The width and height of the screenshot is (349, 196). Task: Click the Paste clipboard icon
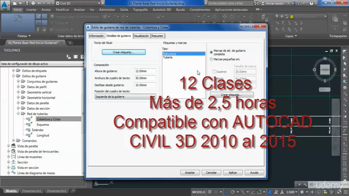point(335,18)
